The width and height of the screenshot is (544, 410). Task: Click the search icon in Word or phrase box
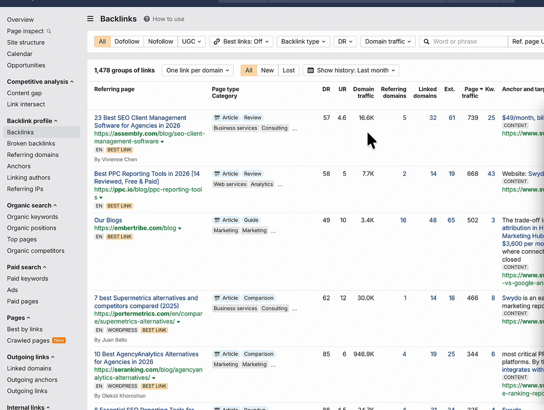pyautogui.click(x=426, y=41)
